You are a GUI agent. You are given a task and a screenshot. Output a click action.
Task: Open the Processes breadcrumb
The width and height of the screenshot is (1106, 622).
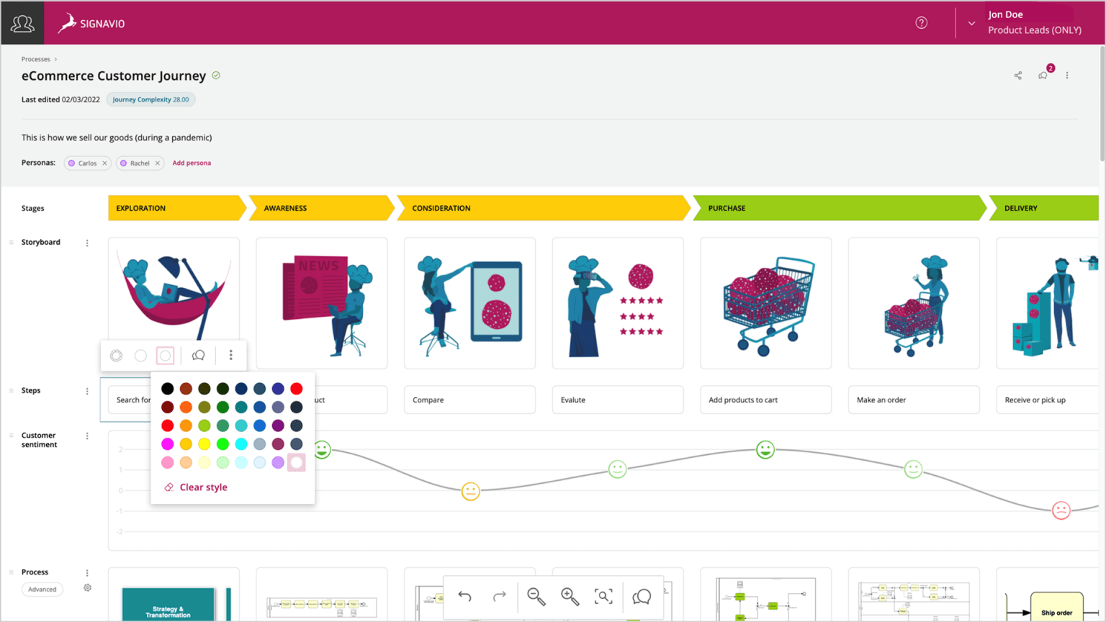(x=35, y=58)
